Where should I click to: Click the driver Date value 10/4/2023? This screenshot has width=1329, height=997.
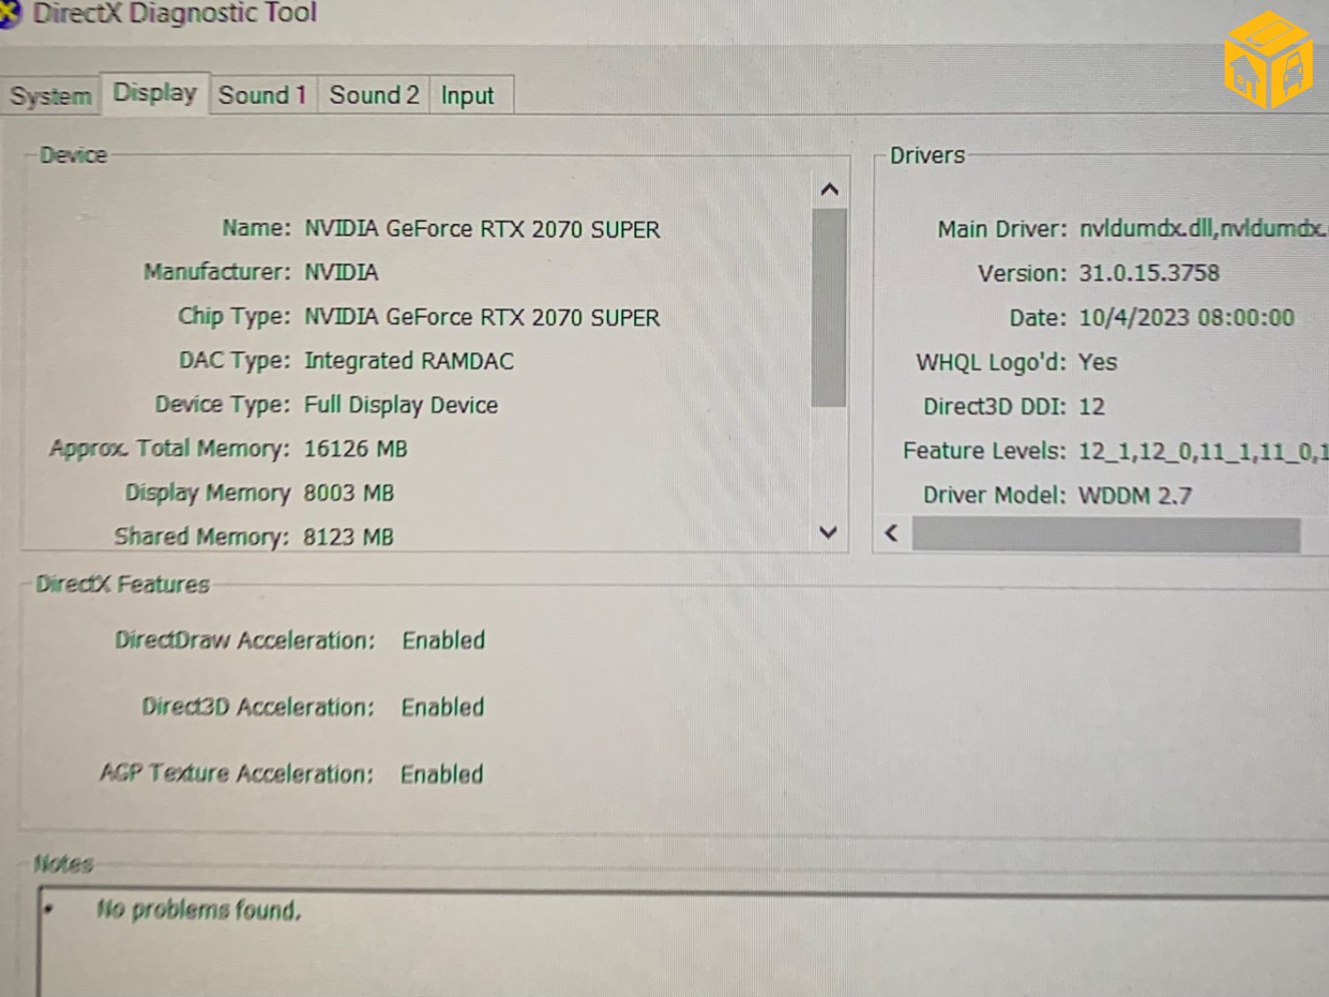pos(1185,318)
